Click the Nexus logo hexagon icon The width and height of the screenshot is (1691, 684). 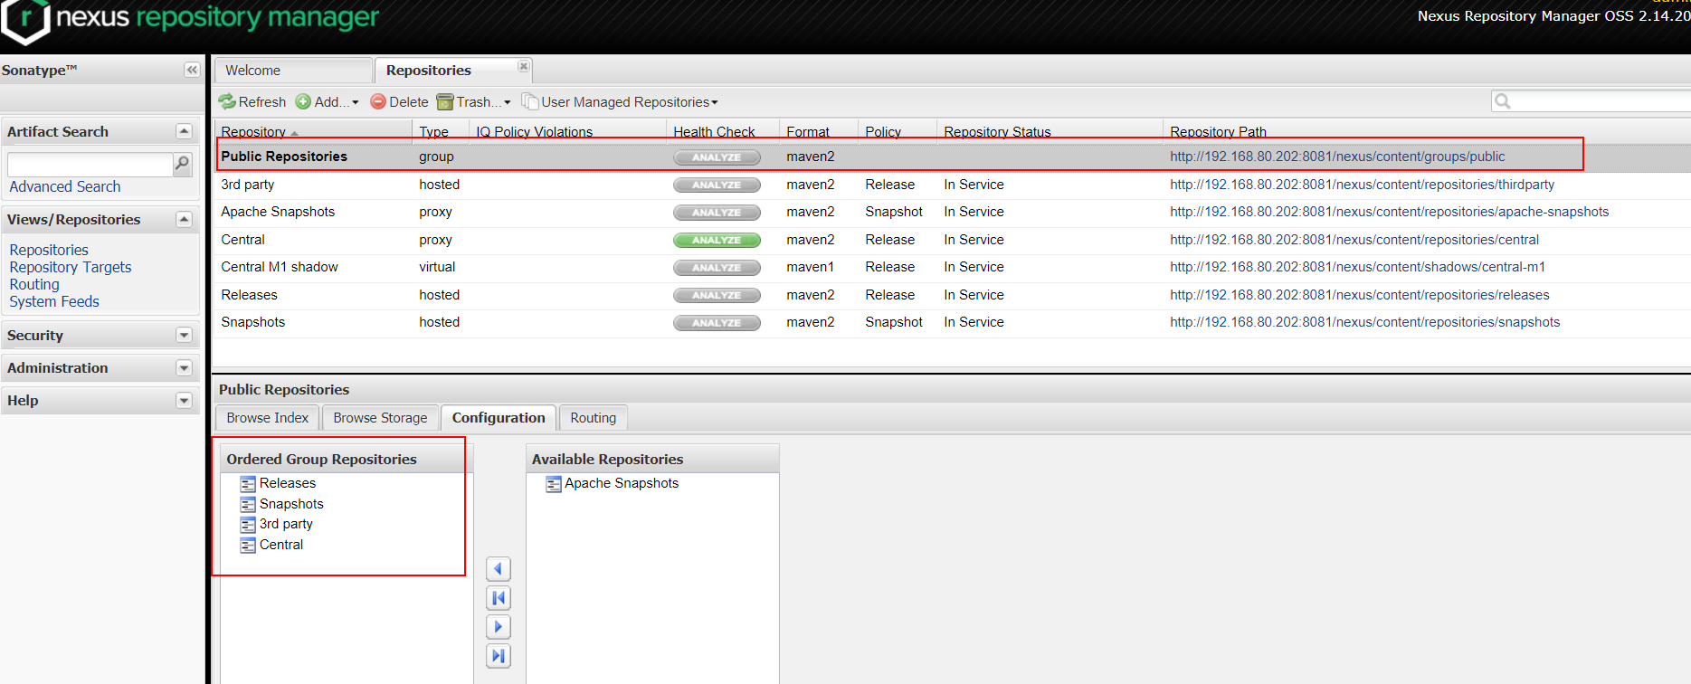click(x=25, y=20)
